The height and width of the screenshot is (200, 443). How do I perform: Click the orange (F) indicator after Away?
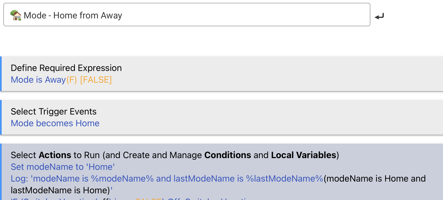[x=72, y=80]
